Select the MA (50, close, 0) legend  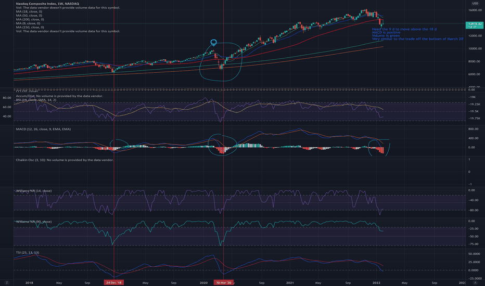click(29, 16)
